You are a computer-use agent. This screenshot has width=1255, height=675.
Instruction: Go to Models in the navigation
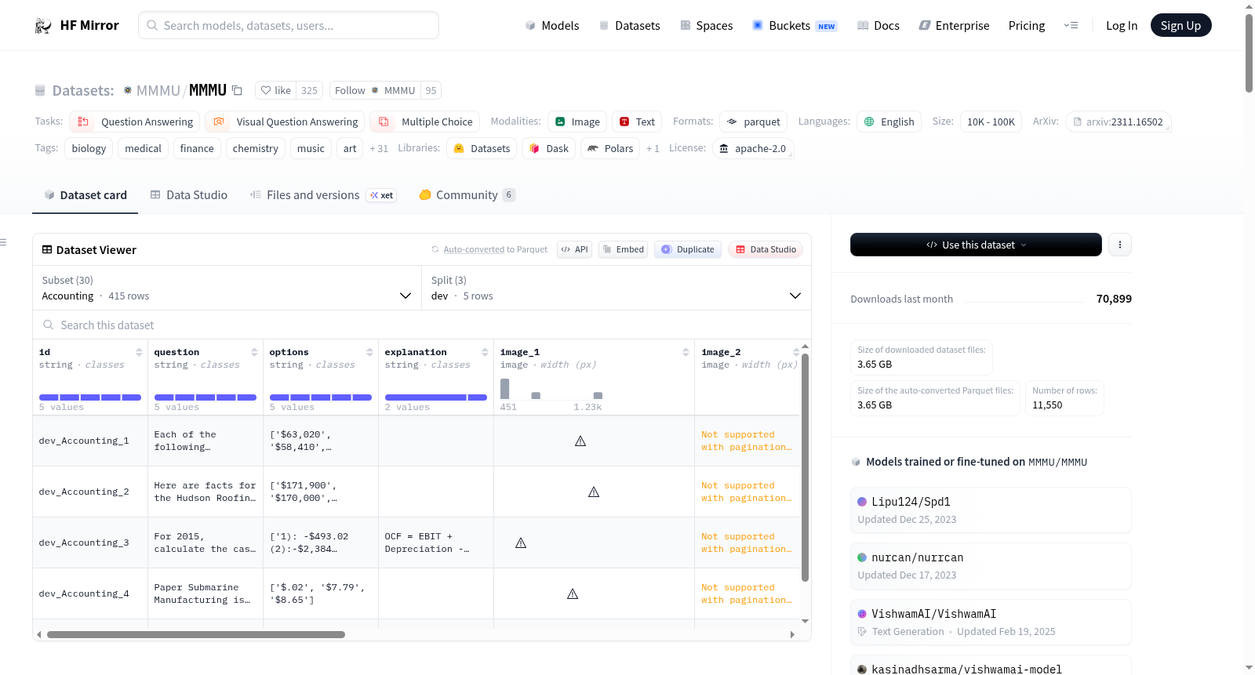[x=552, y=26]
